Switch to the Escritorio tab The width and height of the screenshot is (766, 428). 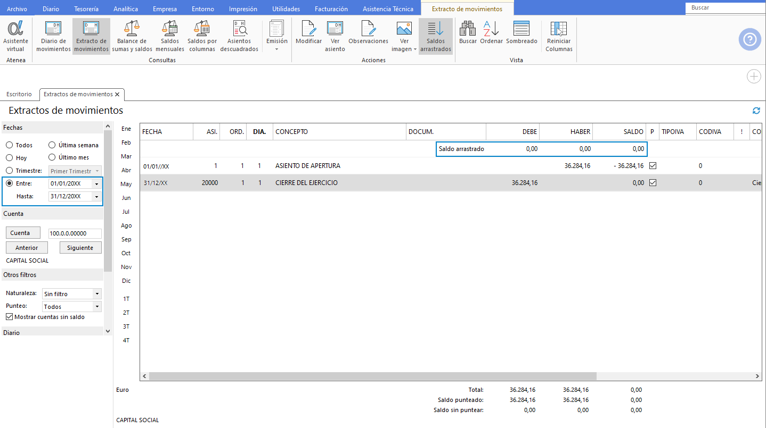[19, 94]
